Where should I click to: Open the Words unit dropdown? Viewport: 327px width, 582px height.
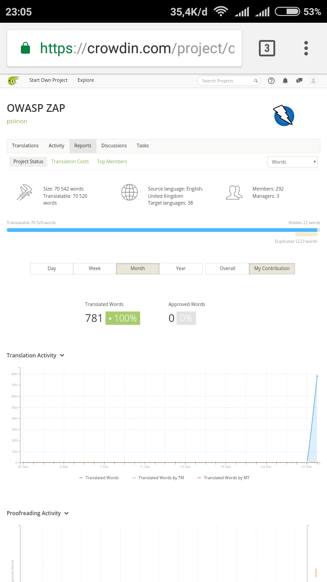(292, 162)
